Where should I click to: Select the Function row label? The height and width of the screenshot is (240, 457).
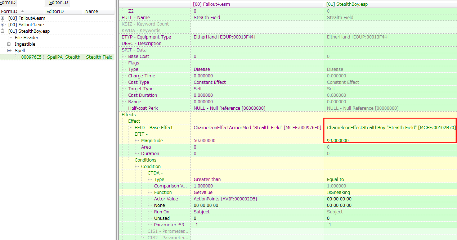(x=163, y=192)
